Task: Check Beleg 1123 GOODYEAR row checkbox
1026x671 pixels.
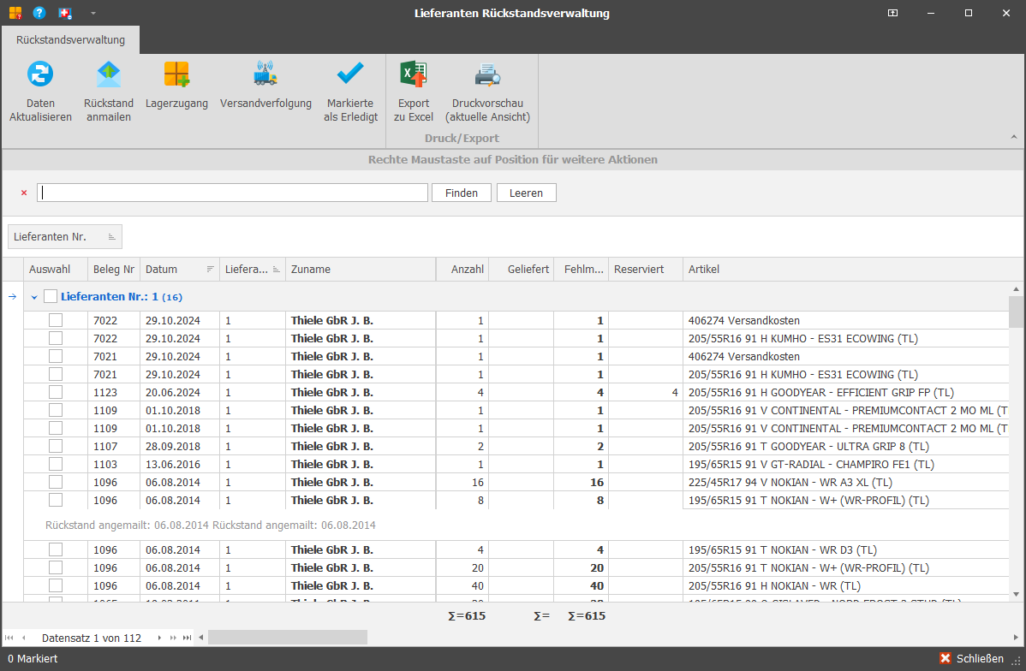Action: 56,392
